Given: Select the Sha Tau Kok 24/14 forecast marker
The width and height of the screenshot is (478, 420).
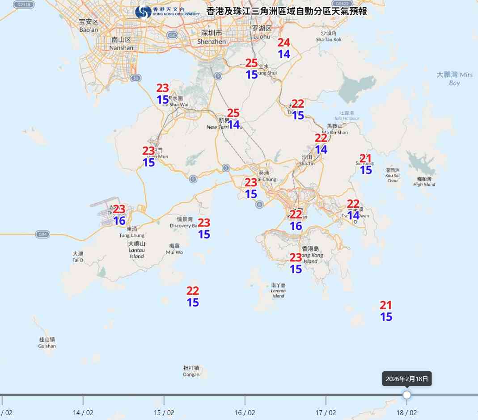Looking at the screenshot, I should click(283, 48).
